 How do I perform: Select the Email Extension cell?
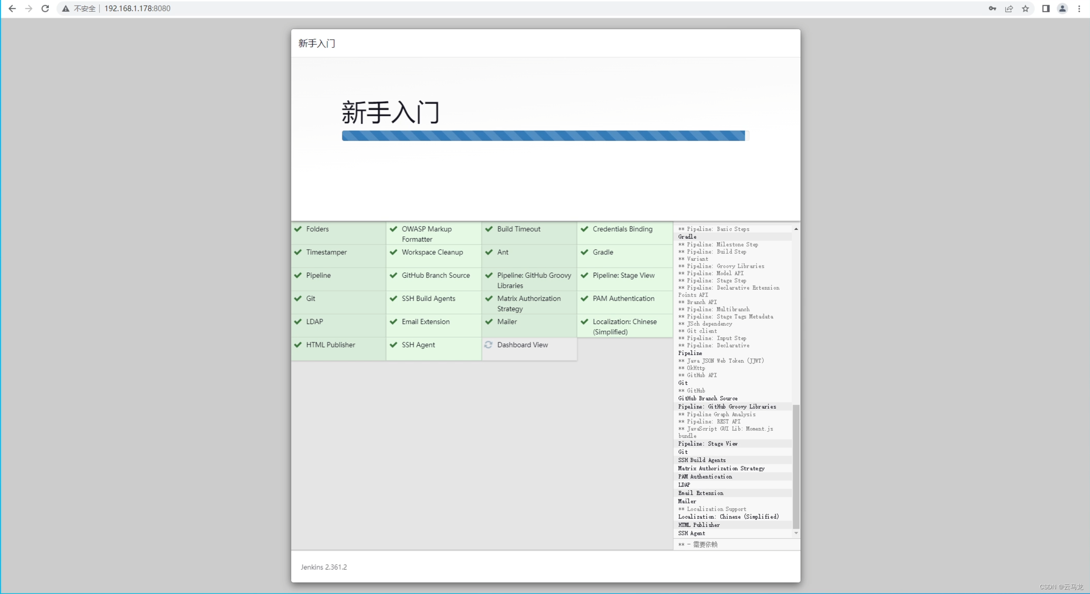coord(434,326)
